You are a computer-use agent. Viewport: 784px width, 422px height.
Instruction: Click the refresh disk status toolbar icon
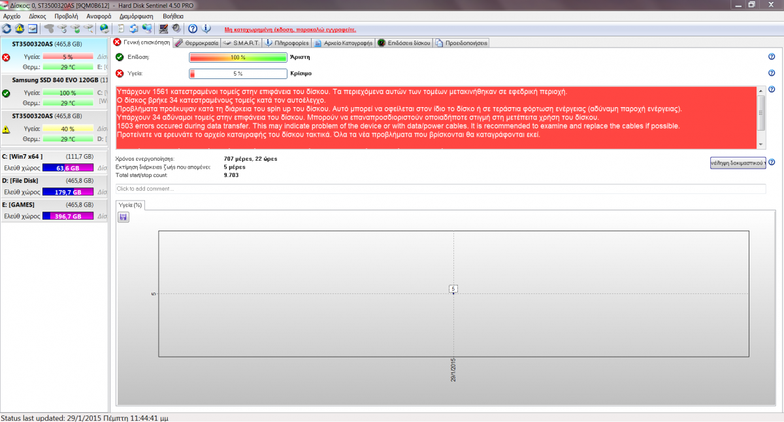click(7, 29)
